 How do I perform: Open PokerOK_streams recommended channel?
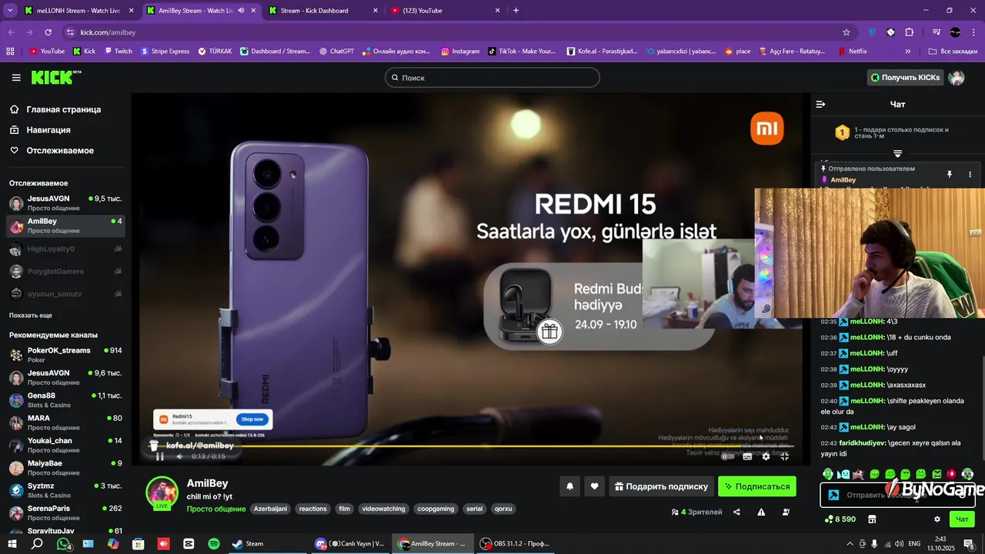(x=65, y=355)
